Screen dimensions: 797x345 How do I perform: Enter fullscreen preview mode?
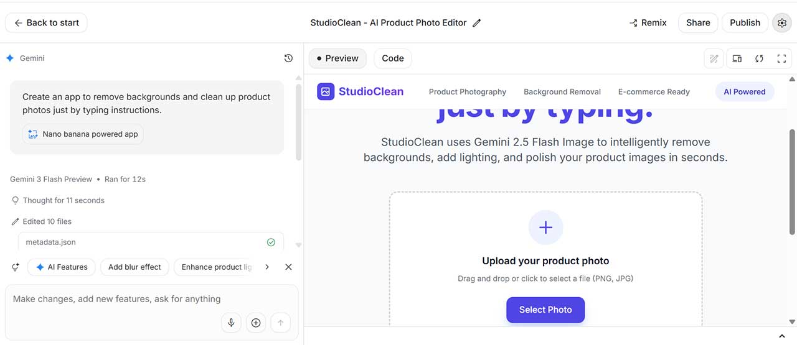(781, 58)
